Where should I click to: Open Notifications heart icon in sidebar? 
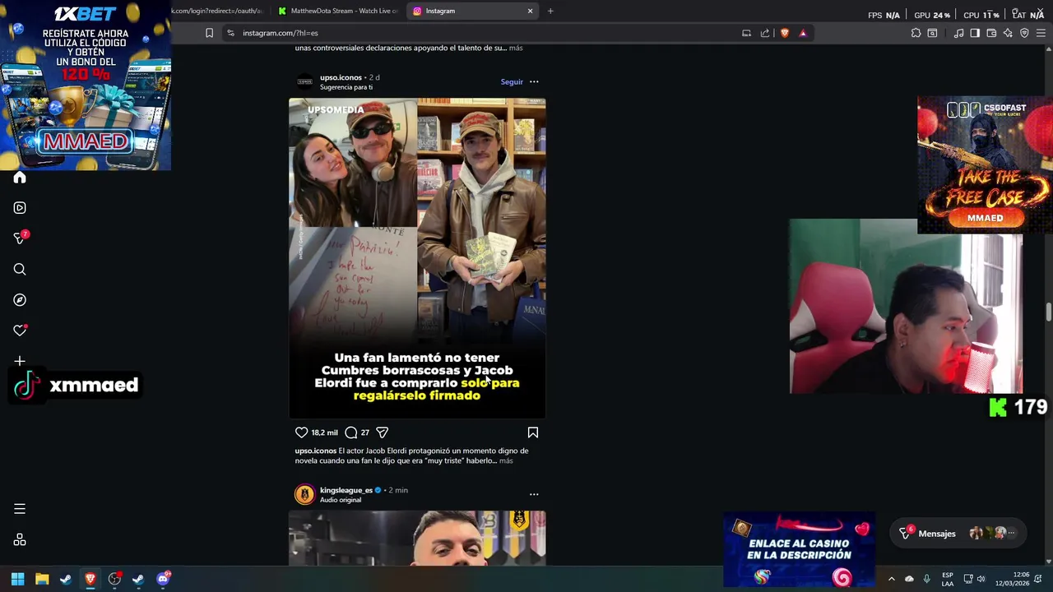(20, 331)
